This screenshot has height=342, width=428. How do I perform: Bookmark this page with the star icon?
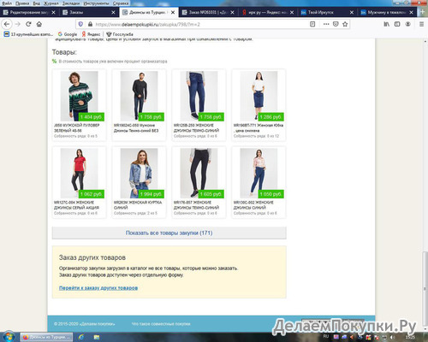(345, 24)
